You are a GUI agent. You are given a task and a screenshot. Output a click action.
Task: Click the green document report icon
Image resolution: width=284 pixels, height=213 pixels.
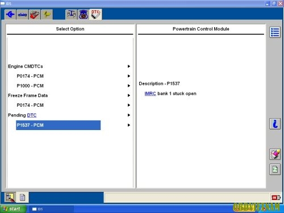click(275, 169)
